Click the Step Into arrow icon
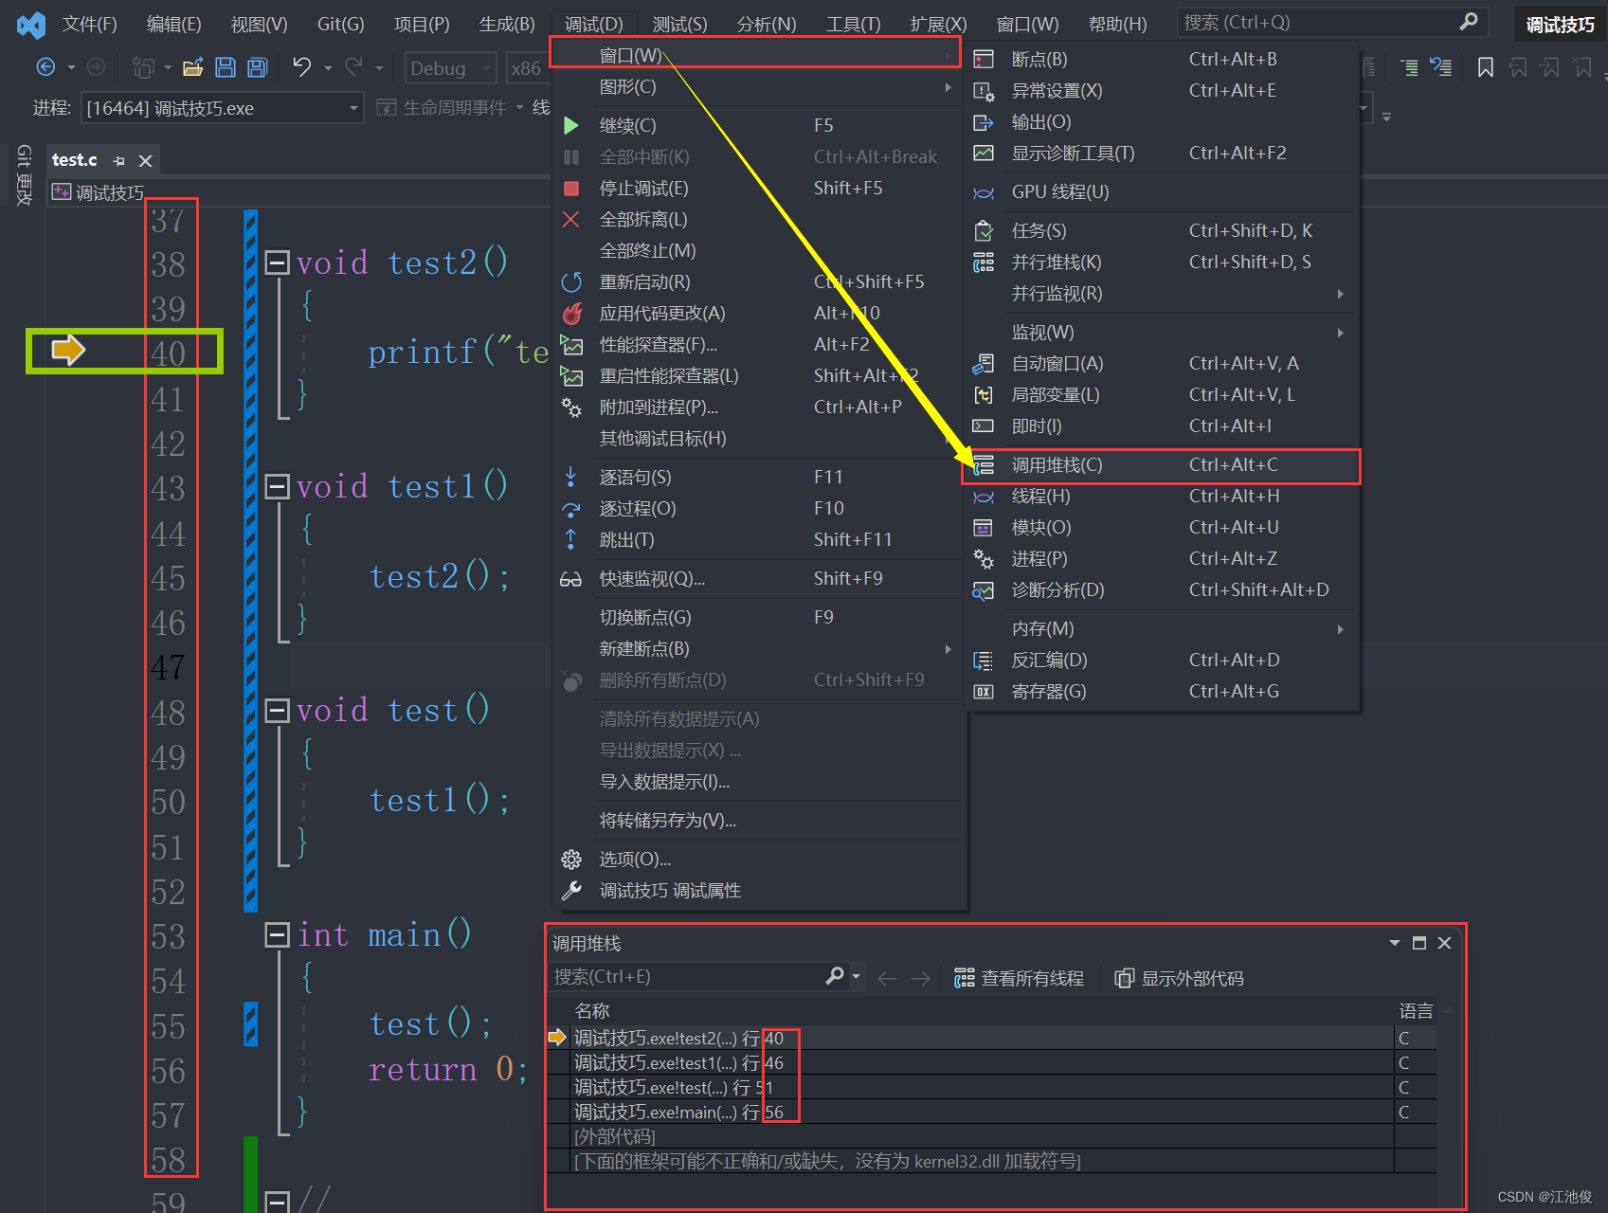The image size is (1608, 1213). coord(570,477)
